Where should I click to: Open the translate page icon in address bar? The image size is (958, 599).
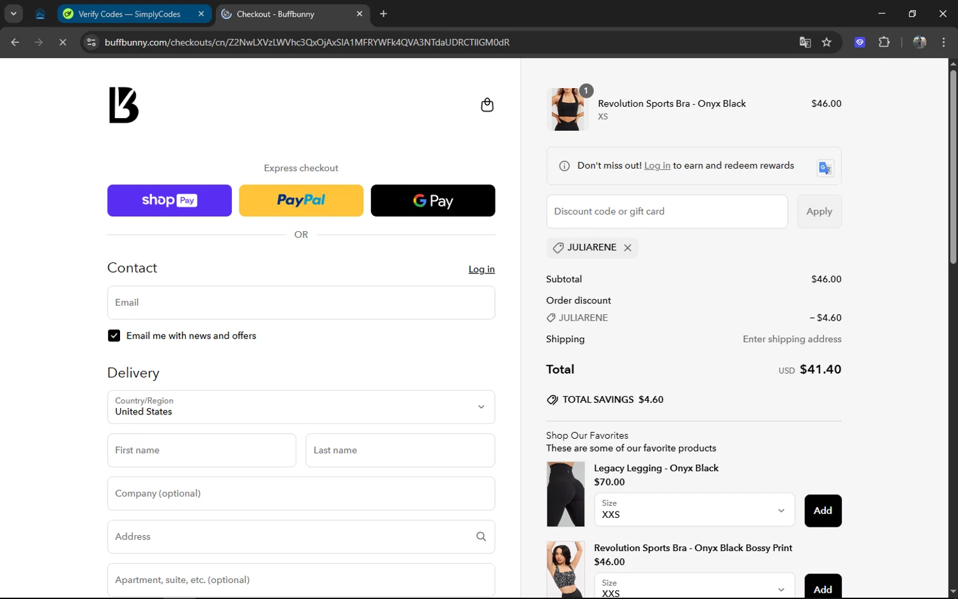(x=805, y=42)
